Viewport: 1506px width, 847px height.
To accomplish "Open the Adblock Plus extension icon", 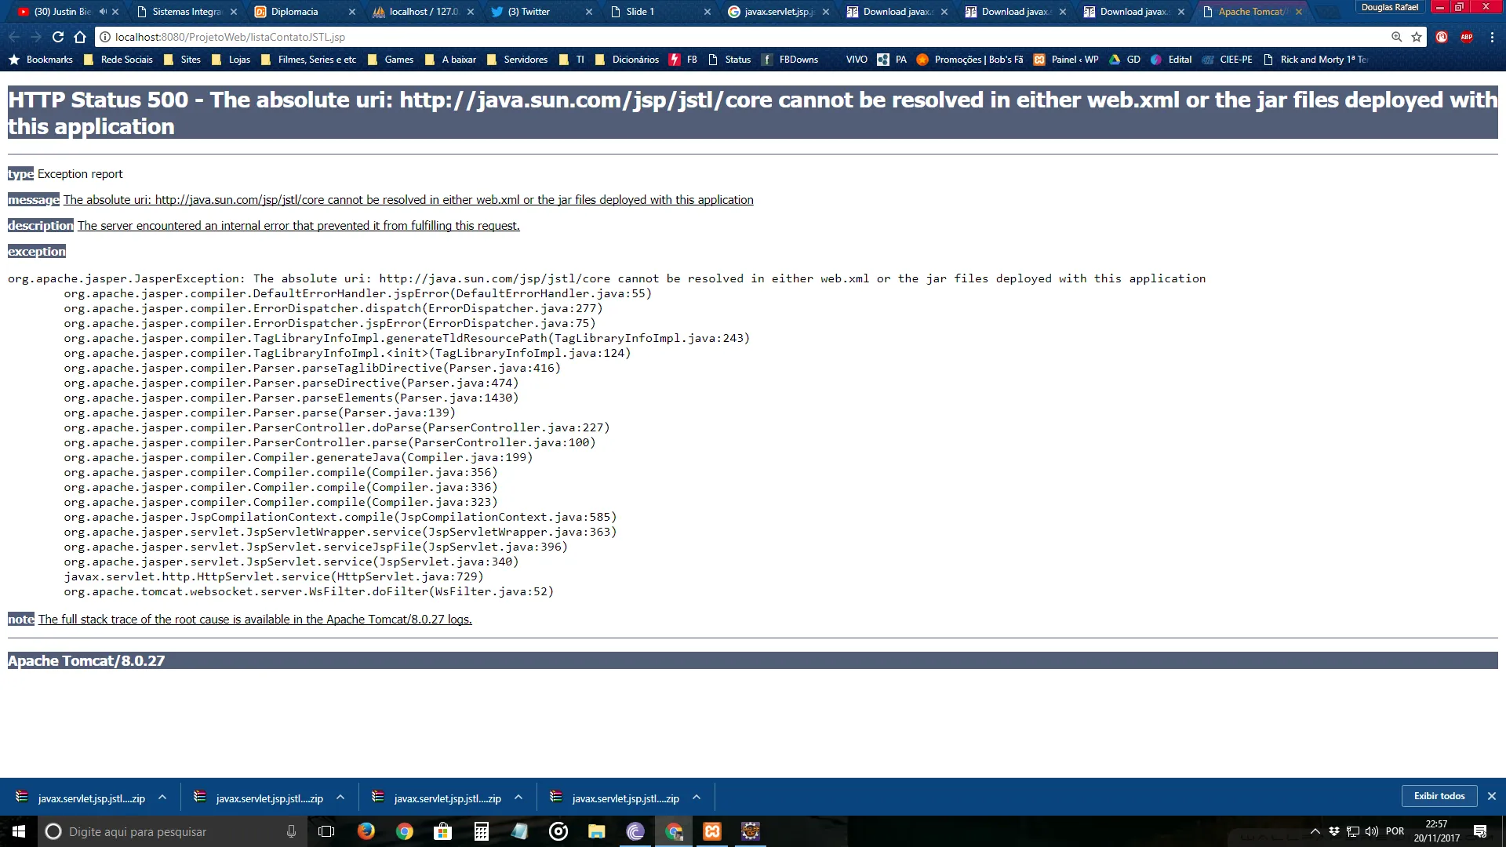I will click(x=1466, y=37).
